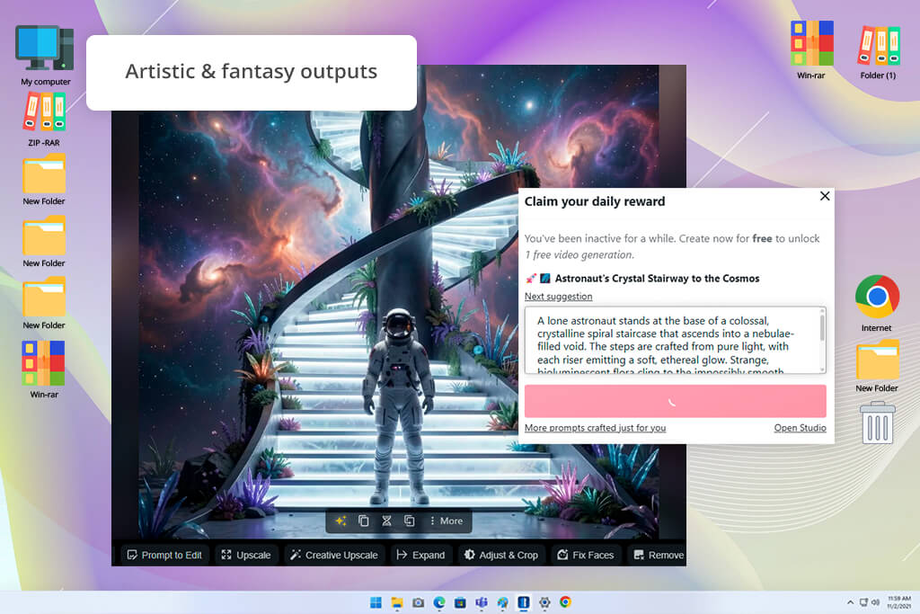920x614 pixels.
Task: Click the hourglass icon in the image toolbar
Action: [x=386, y=521]
